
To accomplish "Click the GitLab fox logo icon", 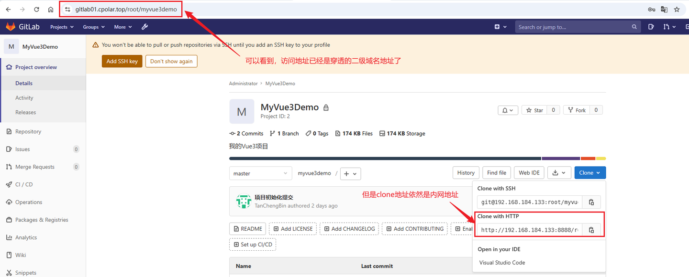I will (10, 26).
